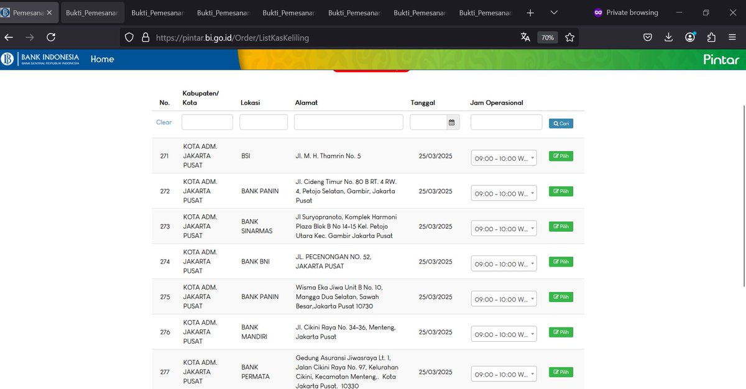Open the operating hours dropdown for row 273
Screen dimensions: 746x389
point(504,229)
